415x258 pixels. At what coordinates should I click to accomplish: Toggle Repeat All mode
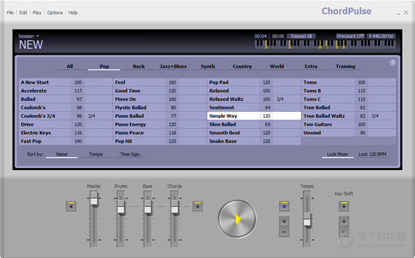301,36
